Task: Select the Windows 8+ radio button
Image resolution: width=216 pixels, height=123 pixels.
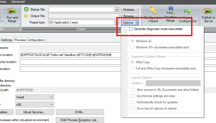Action: point(132,41)
